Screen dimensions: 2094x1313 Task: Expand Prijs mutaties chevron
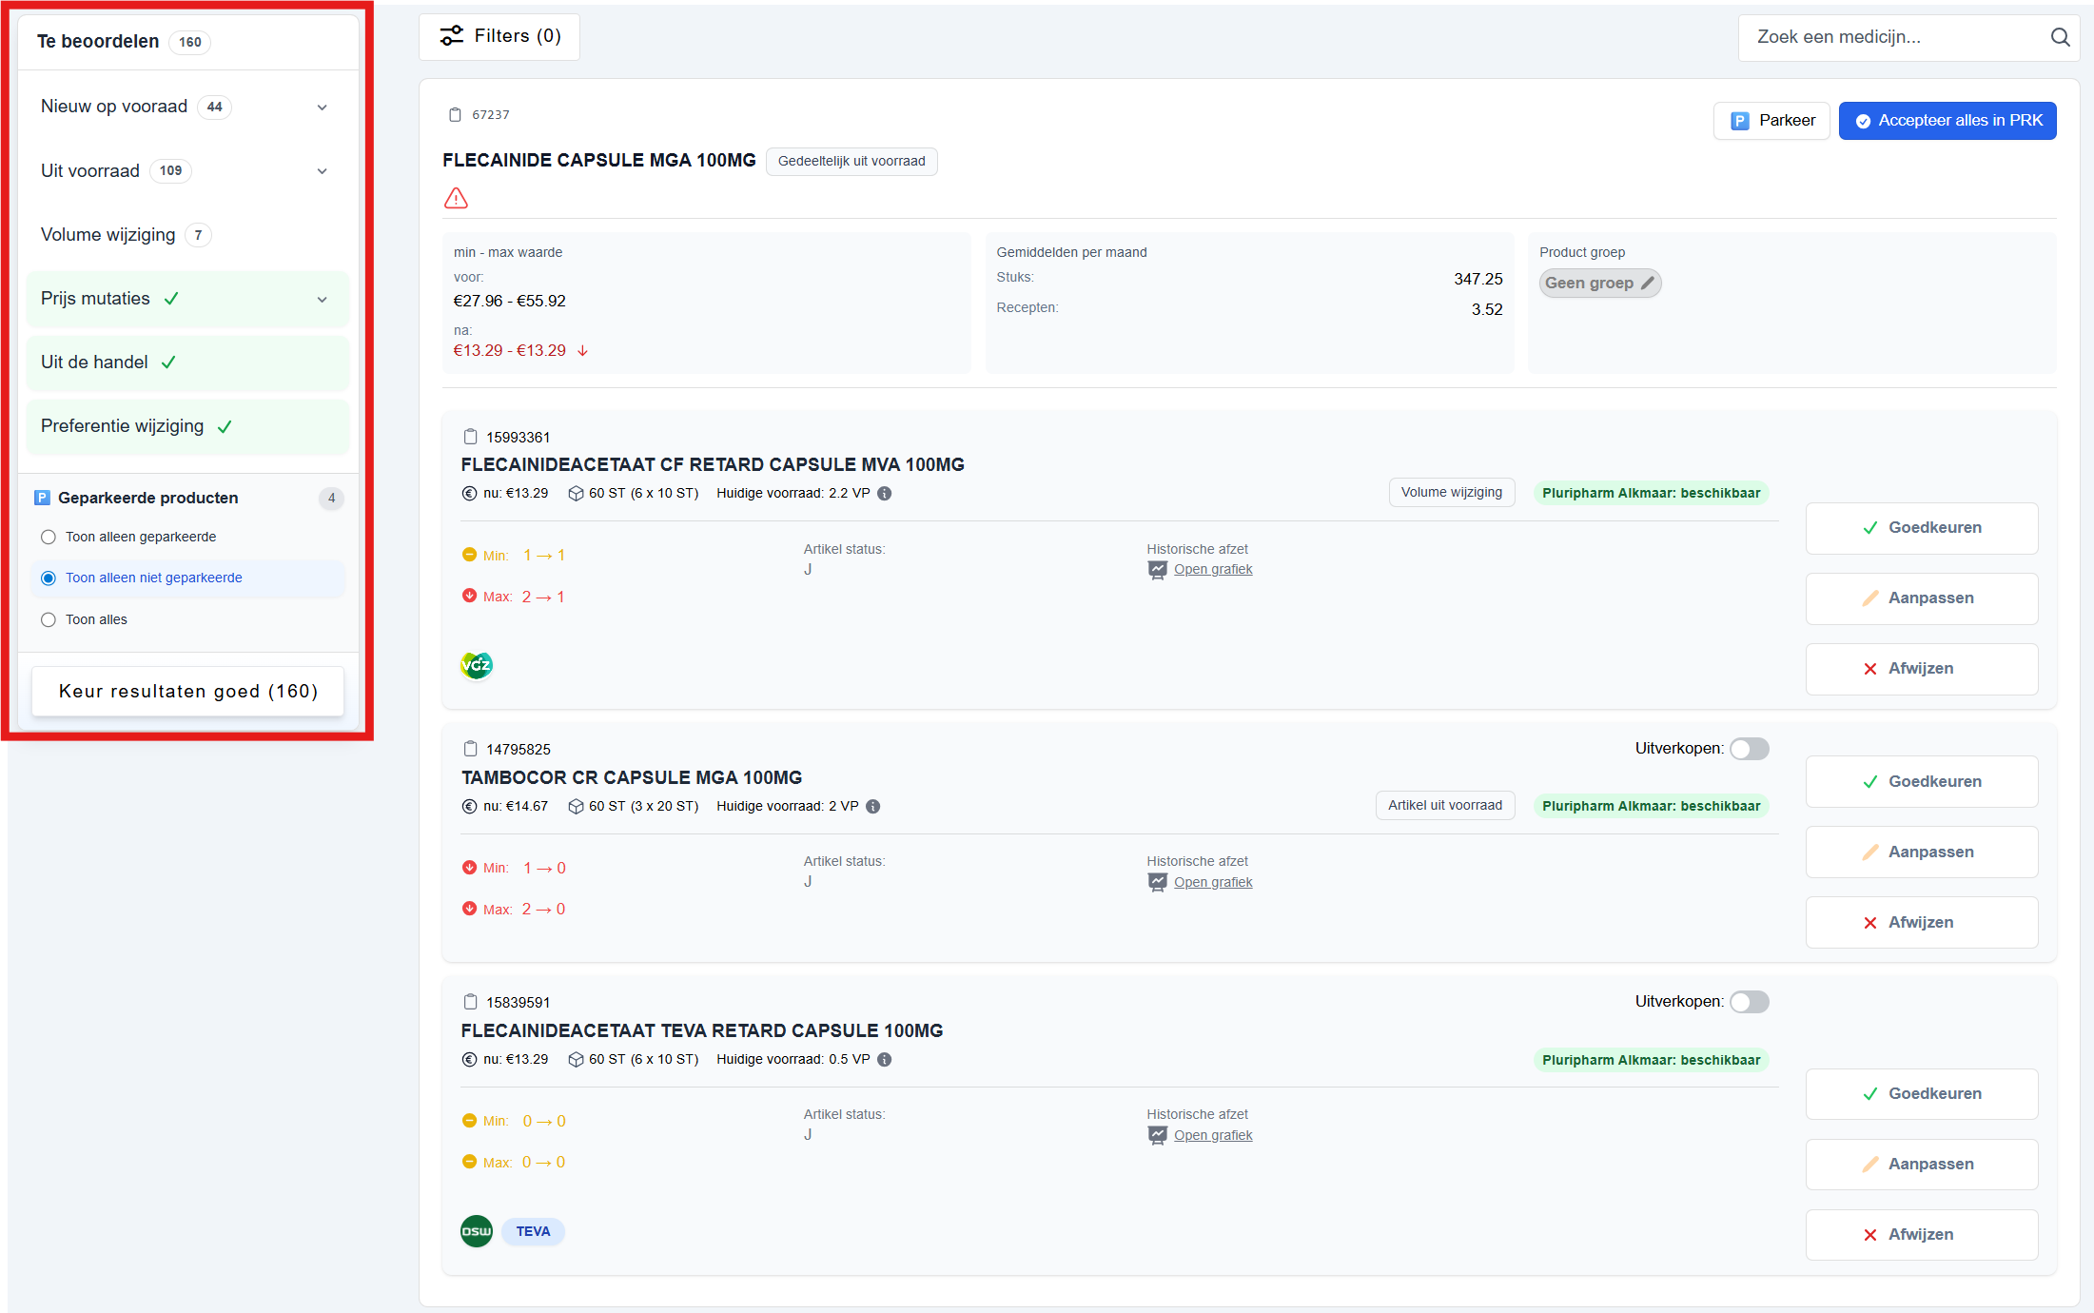click(x=323, y=300)
